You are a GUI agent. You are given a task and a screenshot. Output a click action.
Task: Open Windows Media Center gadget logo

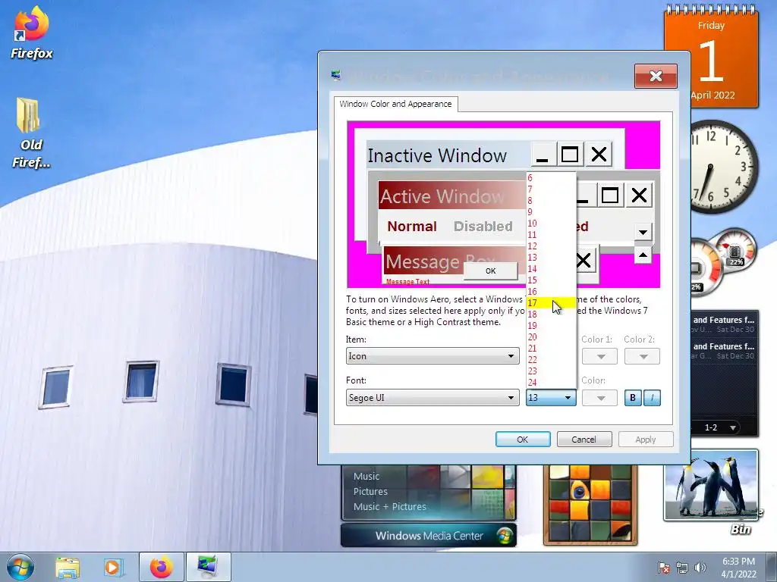tap(505, 536)
